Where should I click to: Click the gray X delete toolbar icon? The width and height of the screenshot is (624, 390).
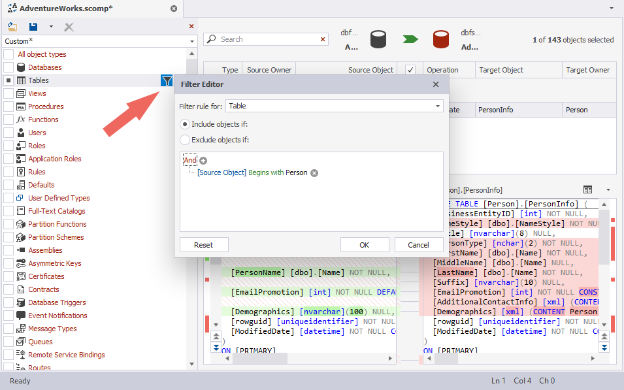click(x=69, y=27)
